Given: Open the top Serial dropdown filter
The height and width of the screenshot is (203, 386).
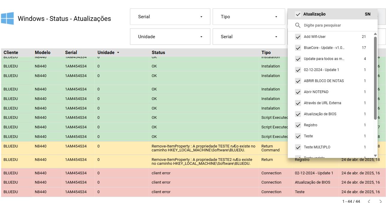Looking at the screenshot, I should coord(170,17).
